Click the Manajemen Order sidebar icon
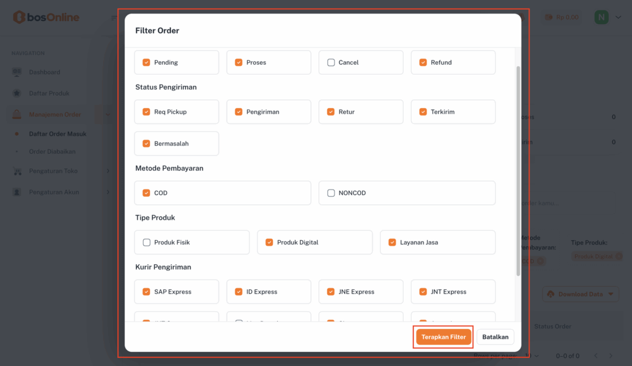This screenshot has height=366, width=632. (x=17, y=114)
